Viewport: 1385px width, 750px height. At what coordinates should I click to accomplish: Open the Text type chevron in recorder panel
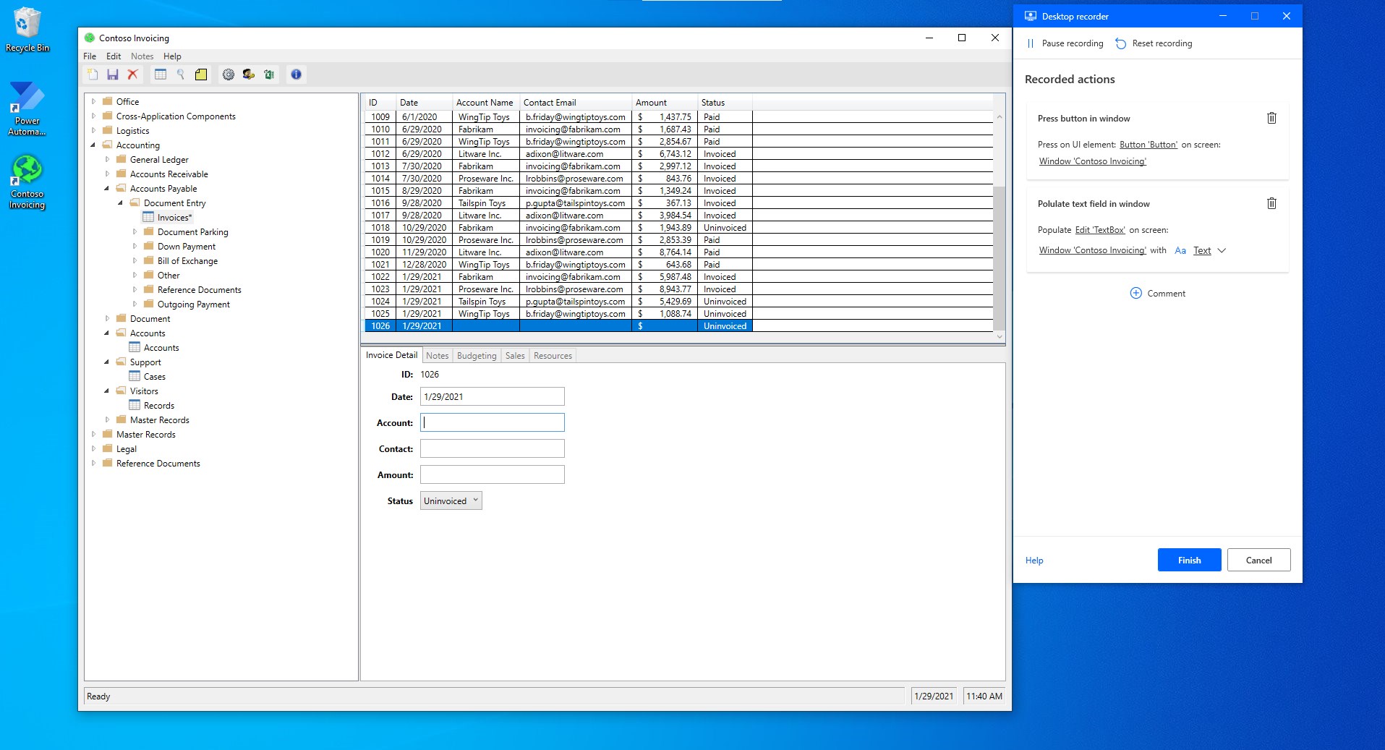pyautogui.click(x=1222, y=250)
